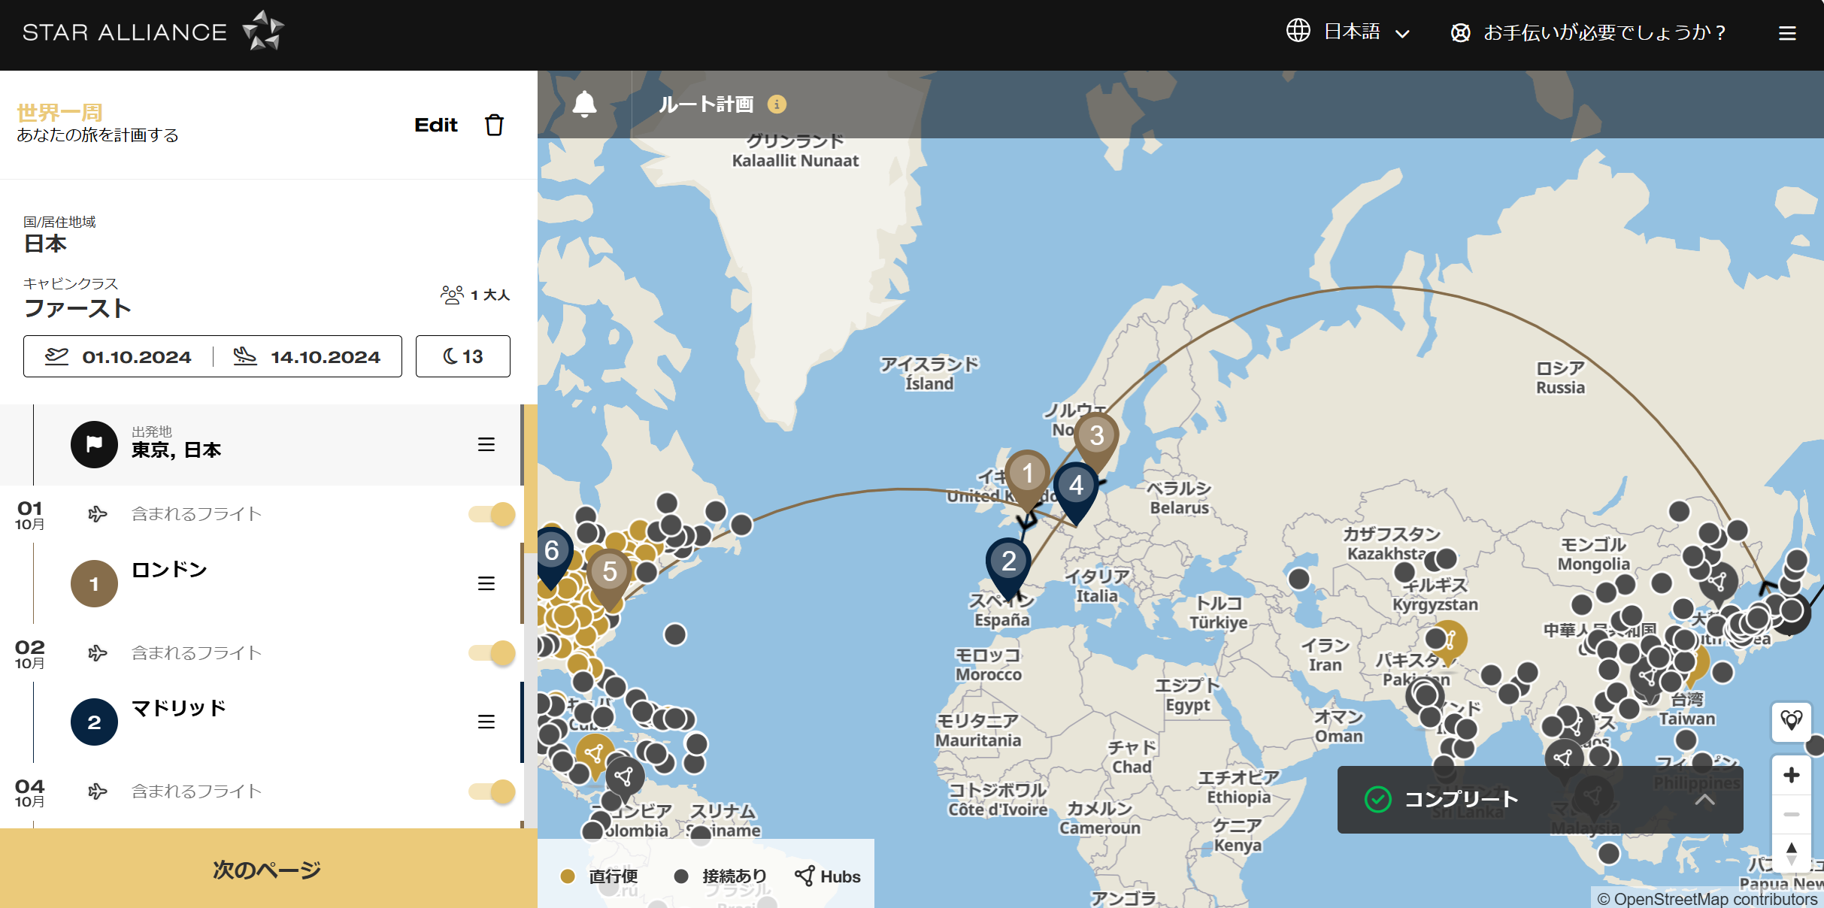Toggle included flight for 01 10月
The image size is (1824, 908).
[492, 514]
